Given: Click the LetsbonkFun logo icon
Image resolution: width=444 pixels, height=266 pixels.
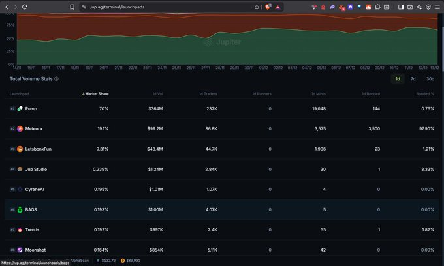Looking at the screenshot, I should (20, 149).
